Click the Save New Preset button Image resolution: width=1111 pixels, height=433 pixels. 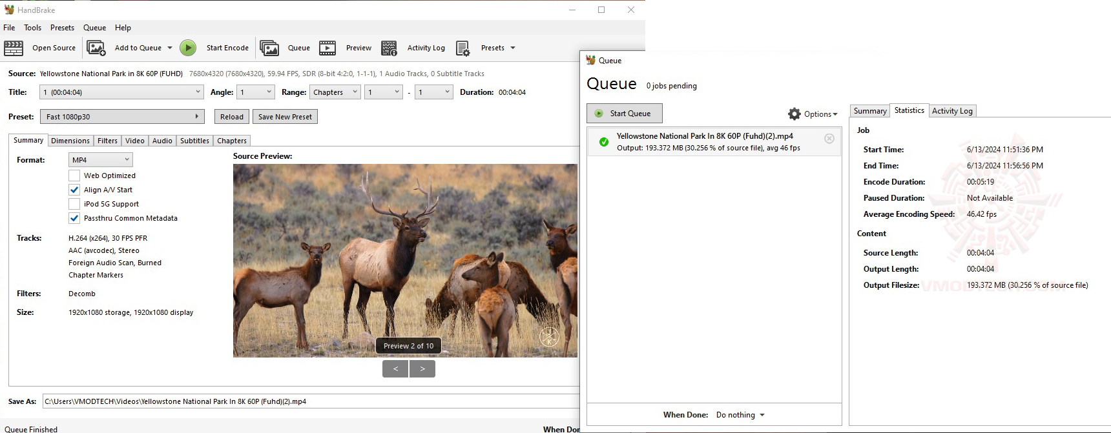point(285,117)
